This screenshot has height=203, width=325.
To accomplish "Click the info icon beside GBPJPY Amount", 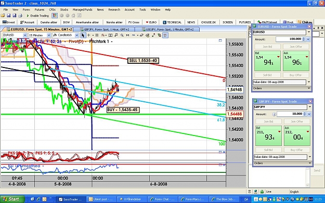I will click(274, 114).
